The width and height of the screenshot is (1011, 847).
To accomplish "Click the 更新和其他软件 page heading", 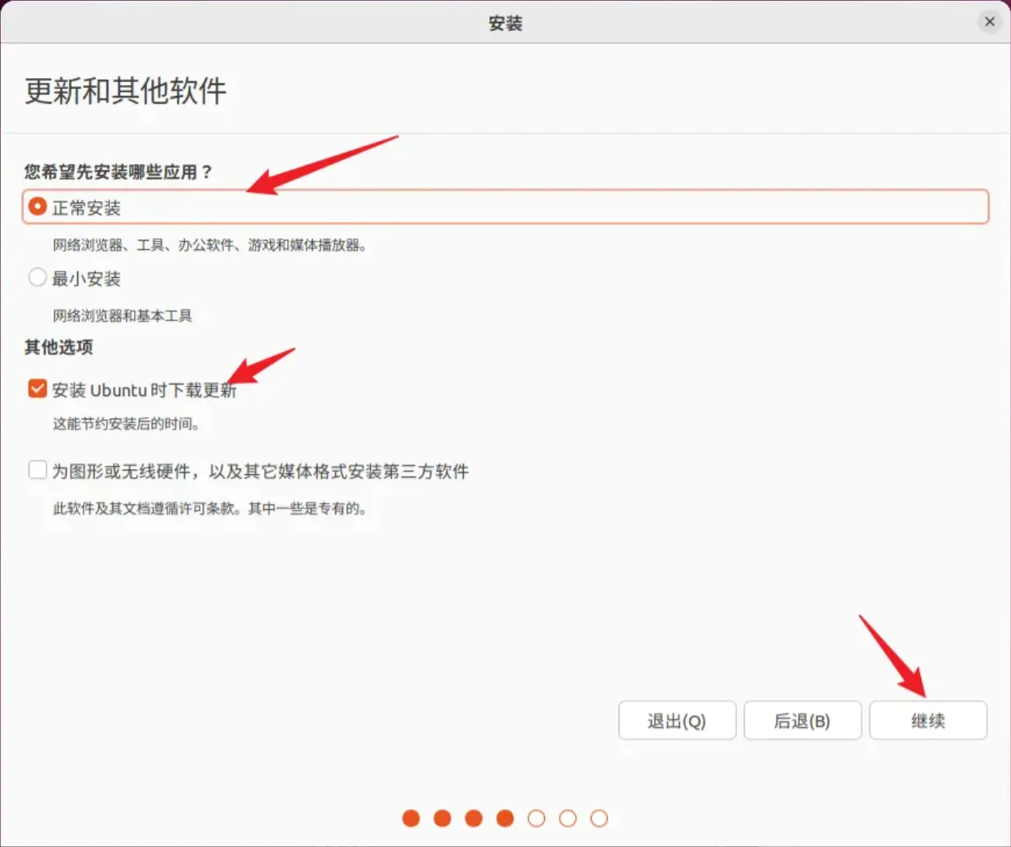I will (x=125, y=91).
